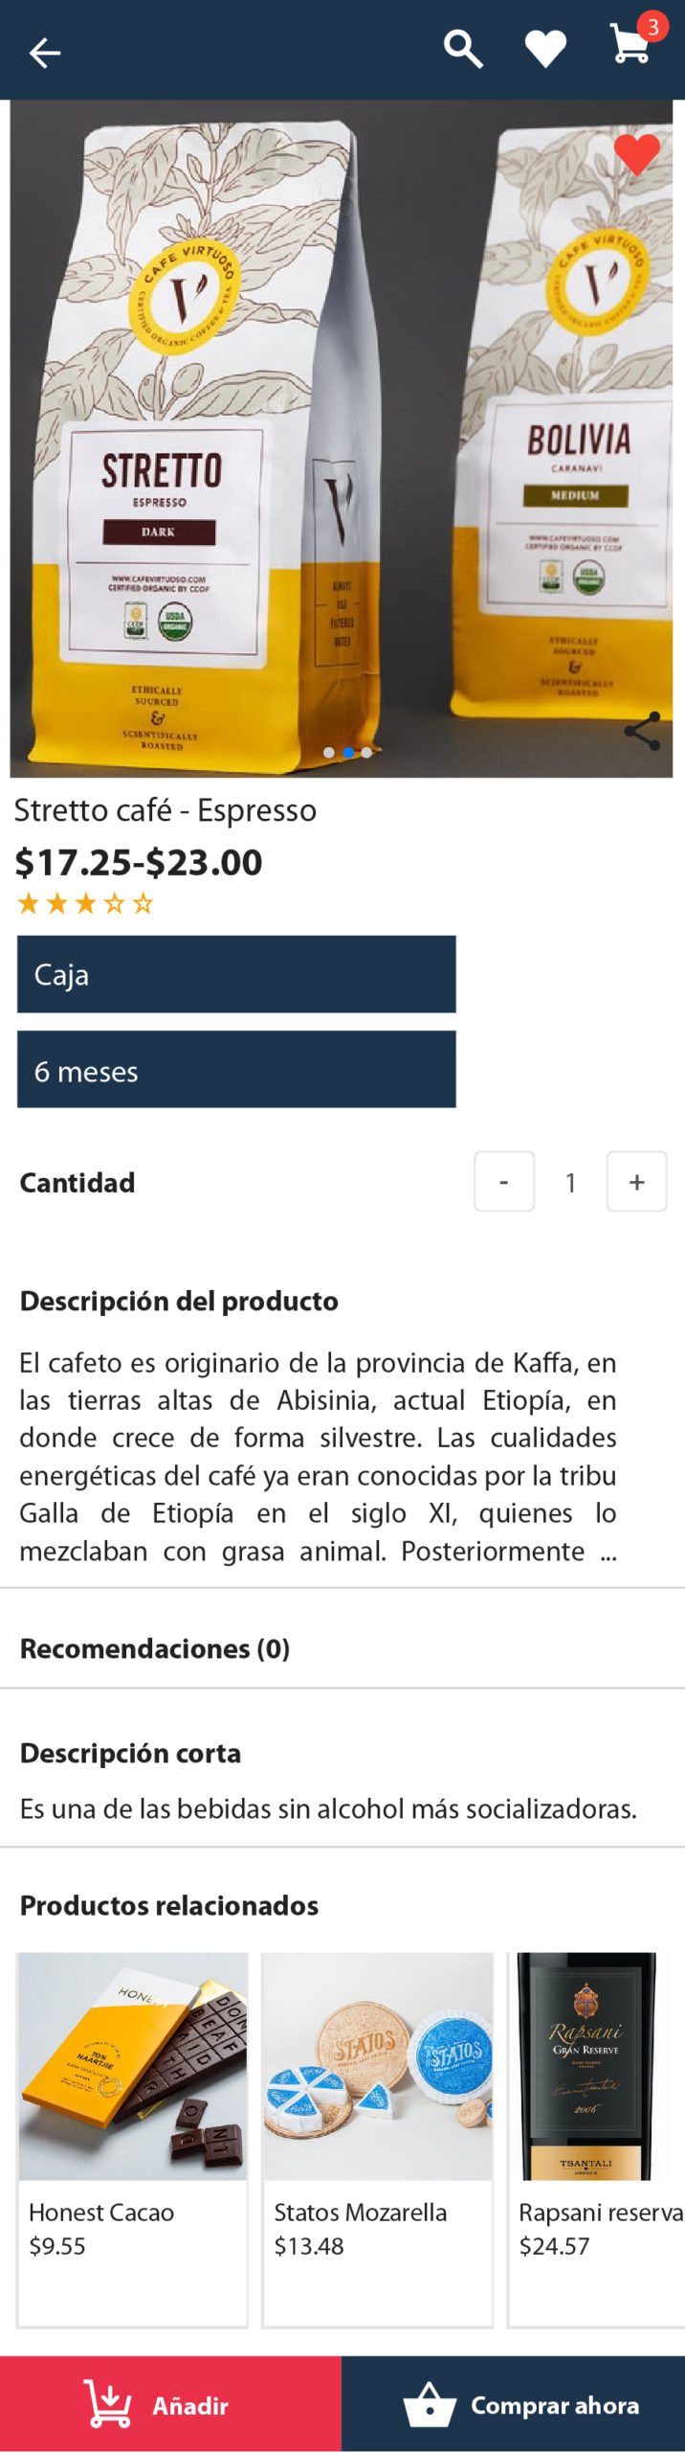Tap the share icon on product image
This screenshot has height=2452, width=685.
[642, 731]
